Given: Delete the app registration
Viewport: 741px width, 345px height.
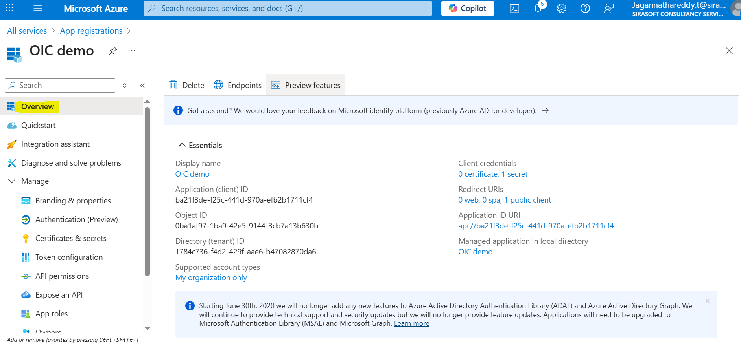Looking at the screenshot, I should 187,85.
